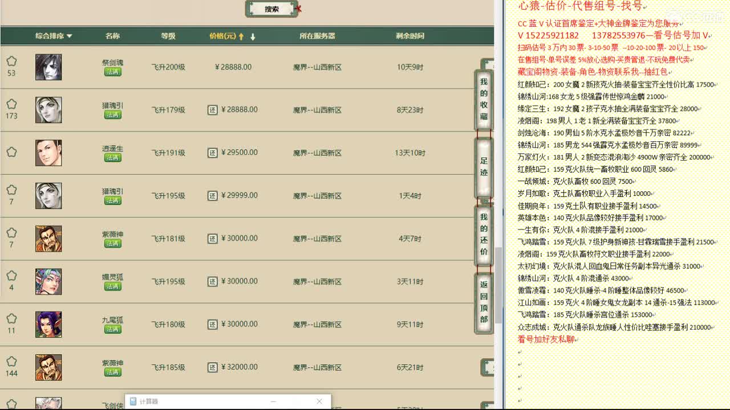Open 媚灵狐 character portrait
The image size is (730, 410).
point(48,281)
